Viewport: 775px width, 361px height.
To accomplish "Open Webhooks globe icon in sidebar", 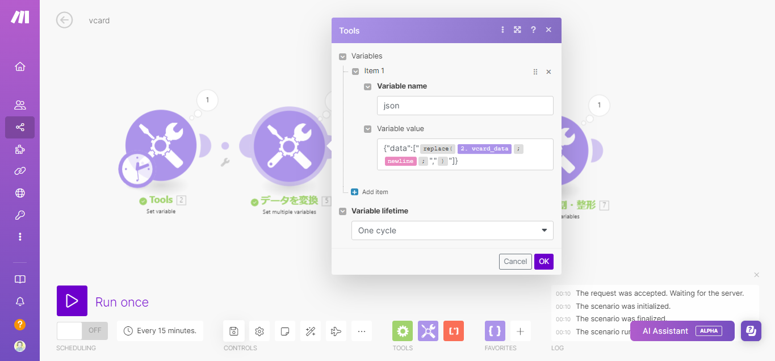I will tap(20, 193).
